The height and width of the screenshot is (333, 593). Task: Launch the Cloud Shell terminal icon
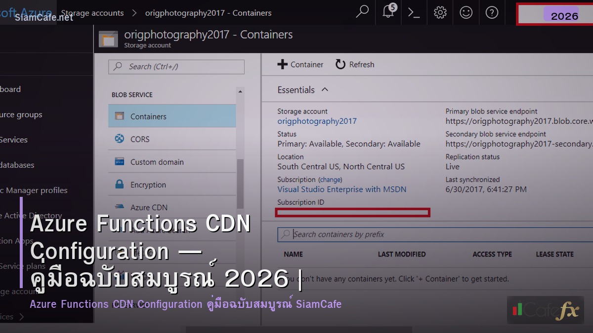[x=415, y=13]
